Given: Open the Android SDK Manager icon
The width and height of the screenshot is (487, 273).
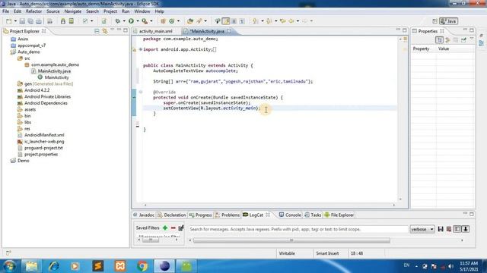Looking at the screenshot, I should click(x=63, y=21).
